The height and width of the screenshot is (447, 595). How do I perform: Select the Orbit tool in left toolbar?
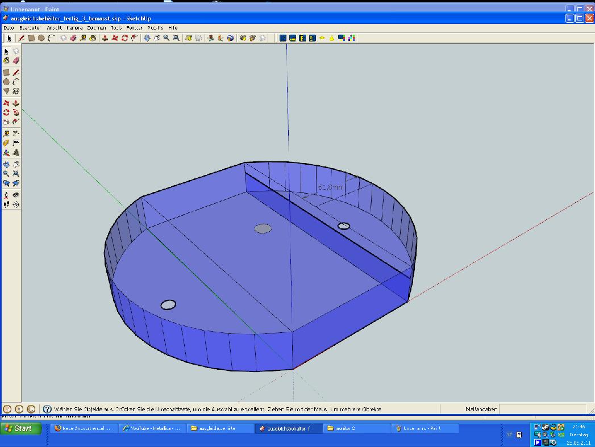[6, 165]
